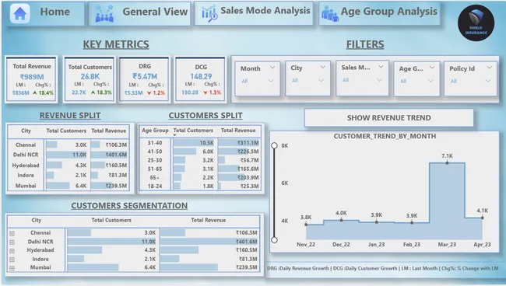Select 31-40 age group row
The height and width of the screenshot is (286, 506).
200,143
